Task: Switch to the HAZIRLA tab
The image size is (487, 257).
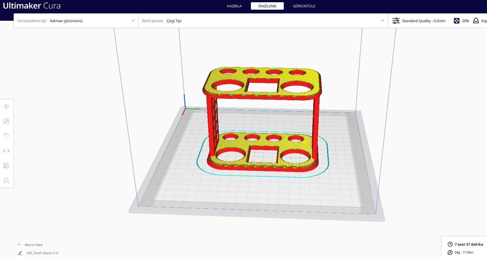Action: tap(234, 6)
